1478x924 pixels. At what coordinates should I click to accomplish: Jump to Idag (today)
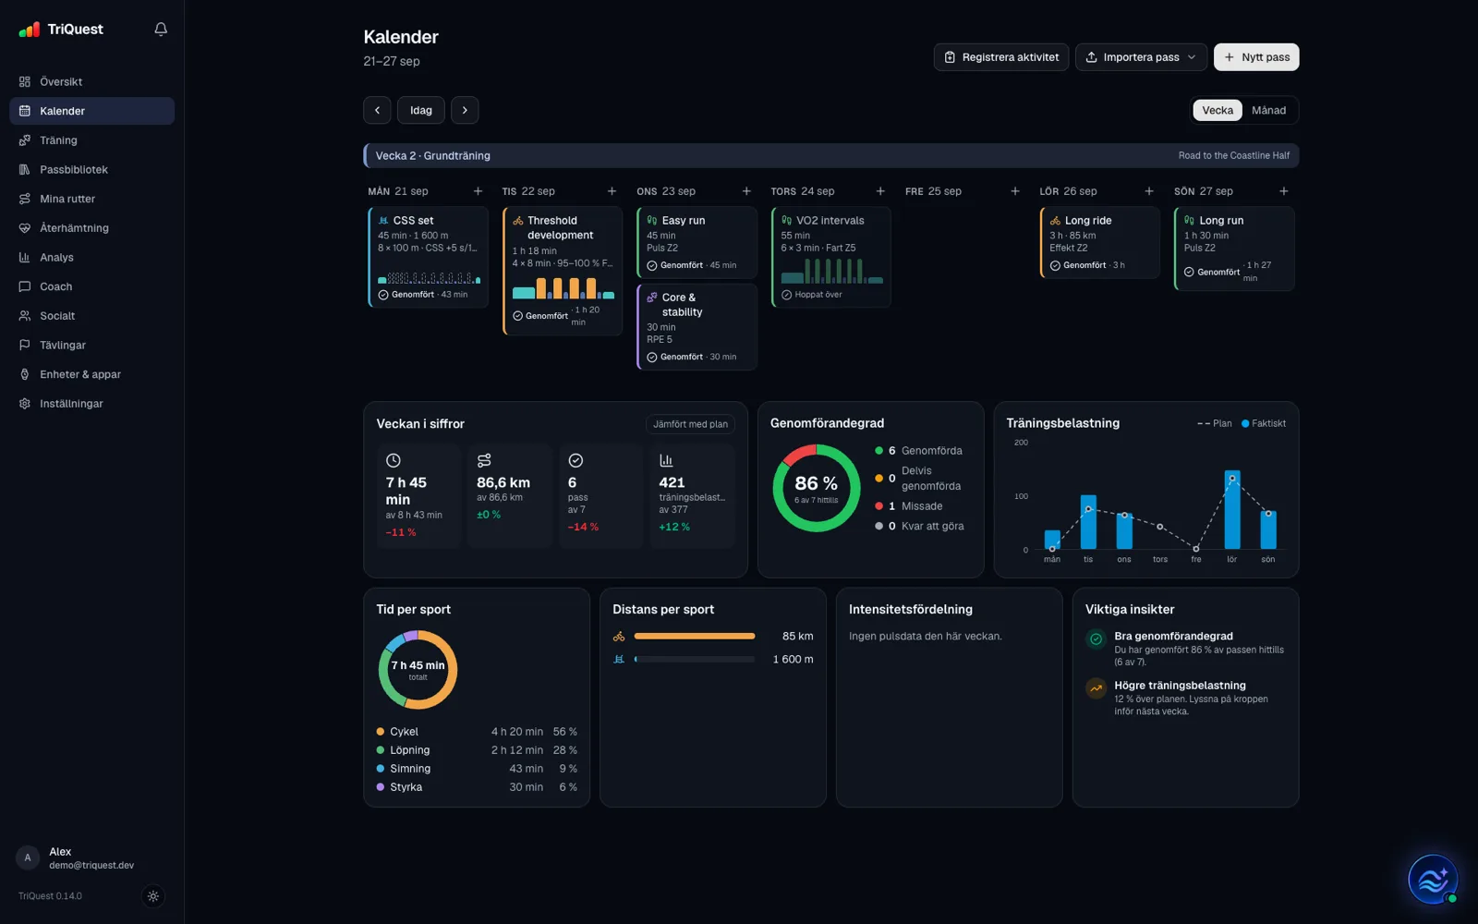point(421,110)
